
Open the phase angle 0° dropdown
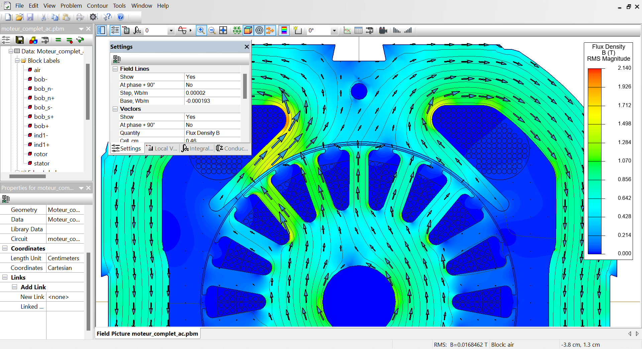coord(334,31)
